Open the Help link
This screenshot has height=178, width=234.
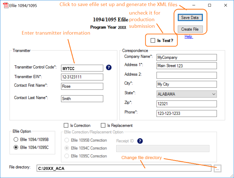(x=188, y=37)
